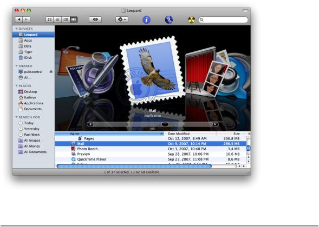Click the 266.8 MB size cell
Image resolution: width=319 pixels, height=227 pixels.
pos(231,139)
